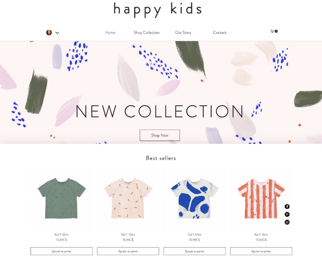Navigate to Our Story
322x262 pixels.
click(183, 33)
